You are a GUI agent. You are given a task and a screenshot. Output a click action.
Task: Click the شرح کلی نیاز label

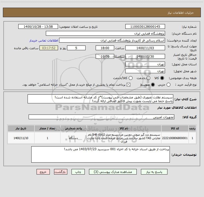(x=185, y=99)
